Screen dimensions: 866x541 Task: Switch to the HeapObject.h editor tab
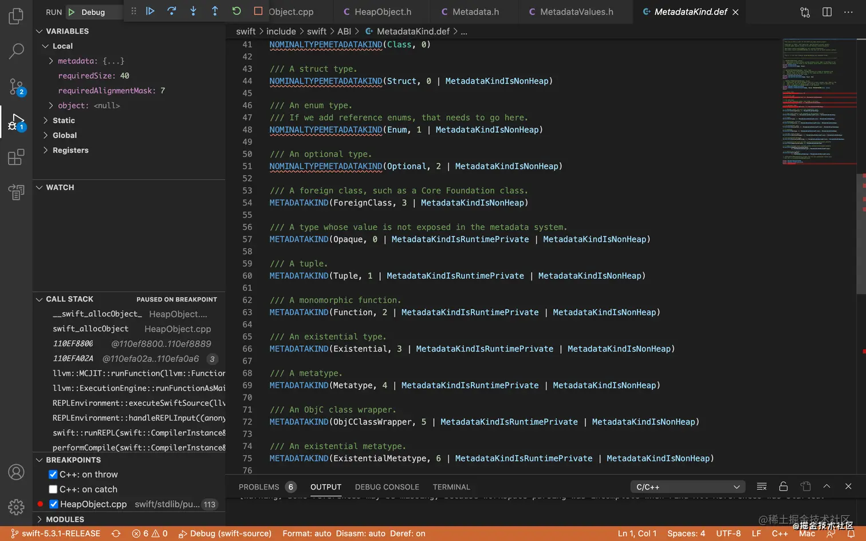(382, 12)
